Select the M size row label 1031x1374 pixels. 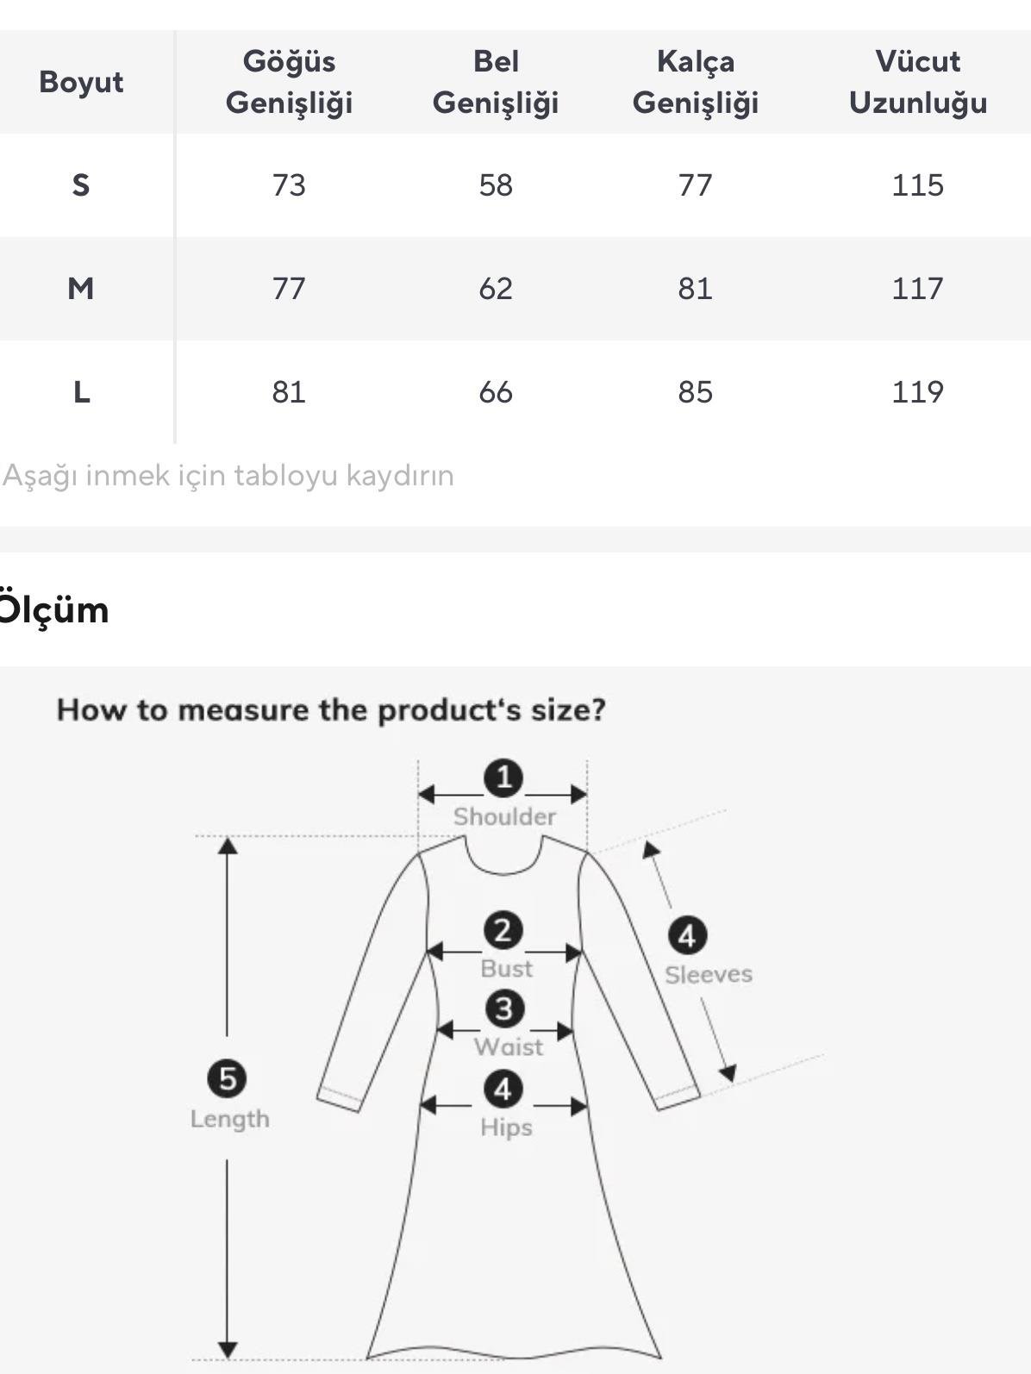(81, 289)
